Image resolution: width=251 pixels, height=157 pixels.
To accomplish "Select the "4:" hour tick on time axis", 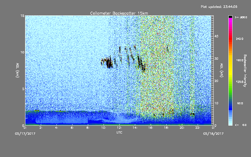I will [x=57, y=128].
